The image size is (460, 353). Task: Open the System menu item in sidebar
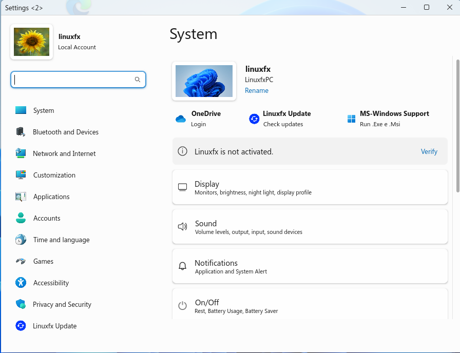point(44,110)
